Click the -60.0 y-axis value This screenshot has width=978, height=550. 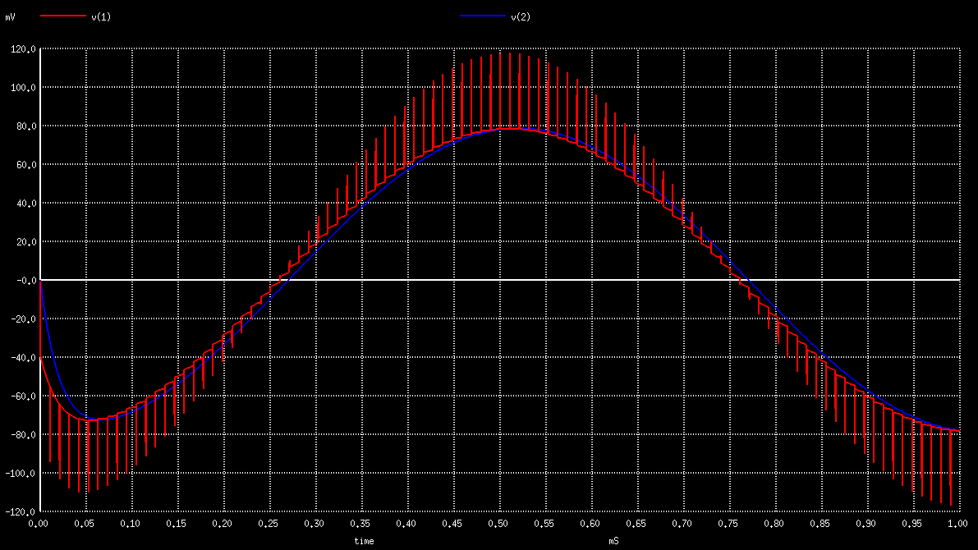[23, 396]
